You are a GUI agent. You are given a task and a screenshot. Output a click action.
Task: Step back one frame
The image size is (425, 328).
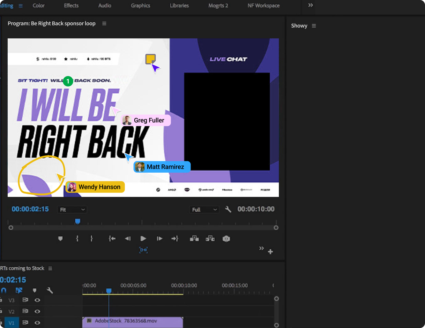128,238
